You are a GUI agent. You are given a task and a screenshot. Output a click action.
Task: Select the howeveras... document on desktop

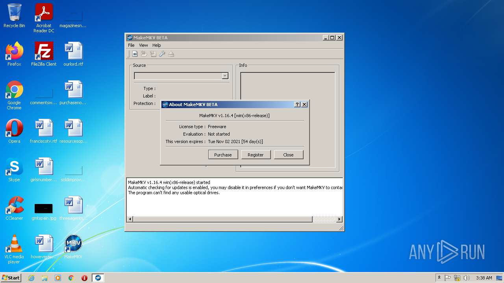click(x=44, y=247)
